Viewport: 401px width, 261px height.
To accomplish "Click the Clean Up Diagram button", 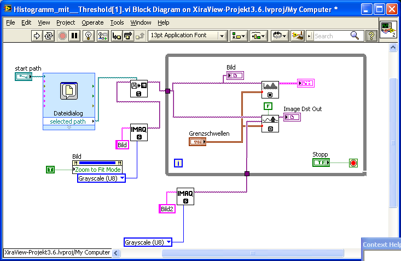I will (x=298, y=36).
